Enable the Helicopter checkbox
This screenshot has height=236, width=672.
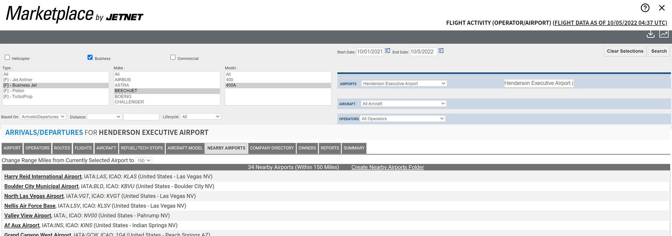click(x=7, y=57)
